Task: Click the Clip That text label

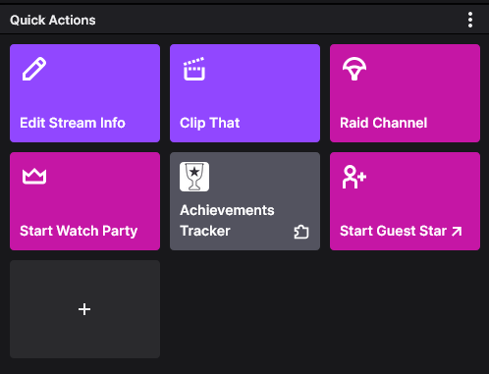Action: [x=210, y=124]
